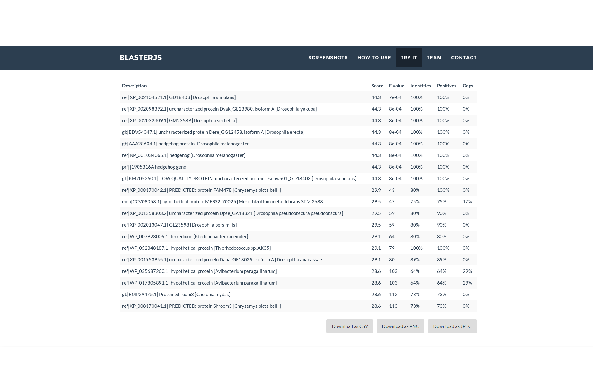Click the Download as PNG button
This screenshot has width=593, height=376.
(400, 326)
